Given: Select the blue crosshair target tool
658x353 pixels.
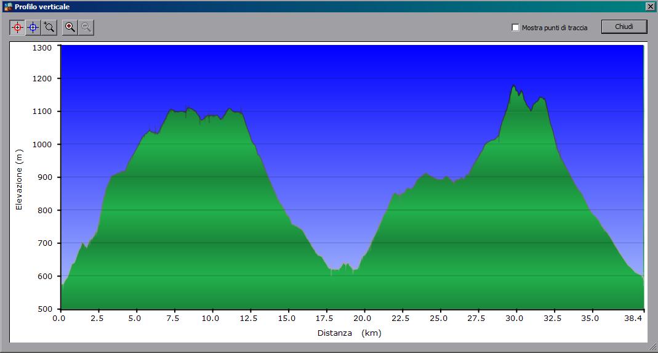Looking at the screenshot, I should (33, 27).
